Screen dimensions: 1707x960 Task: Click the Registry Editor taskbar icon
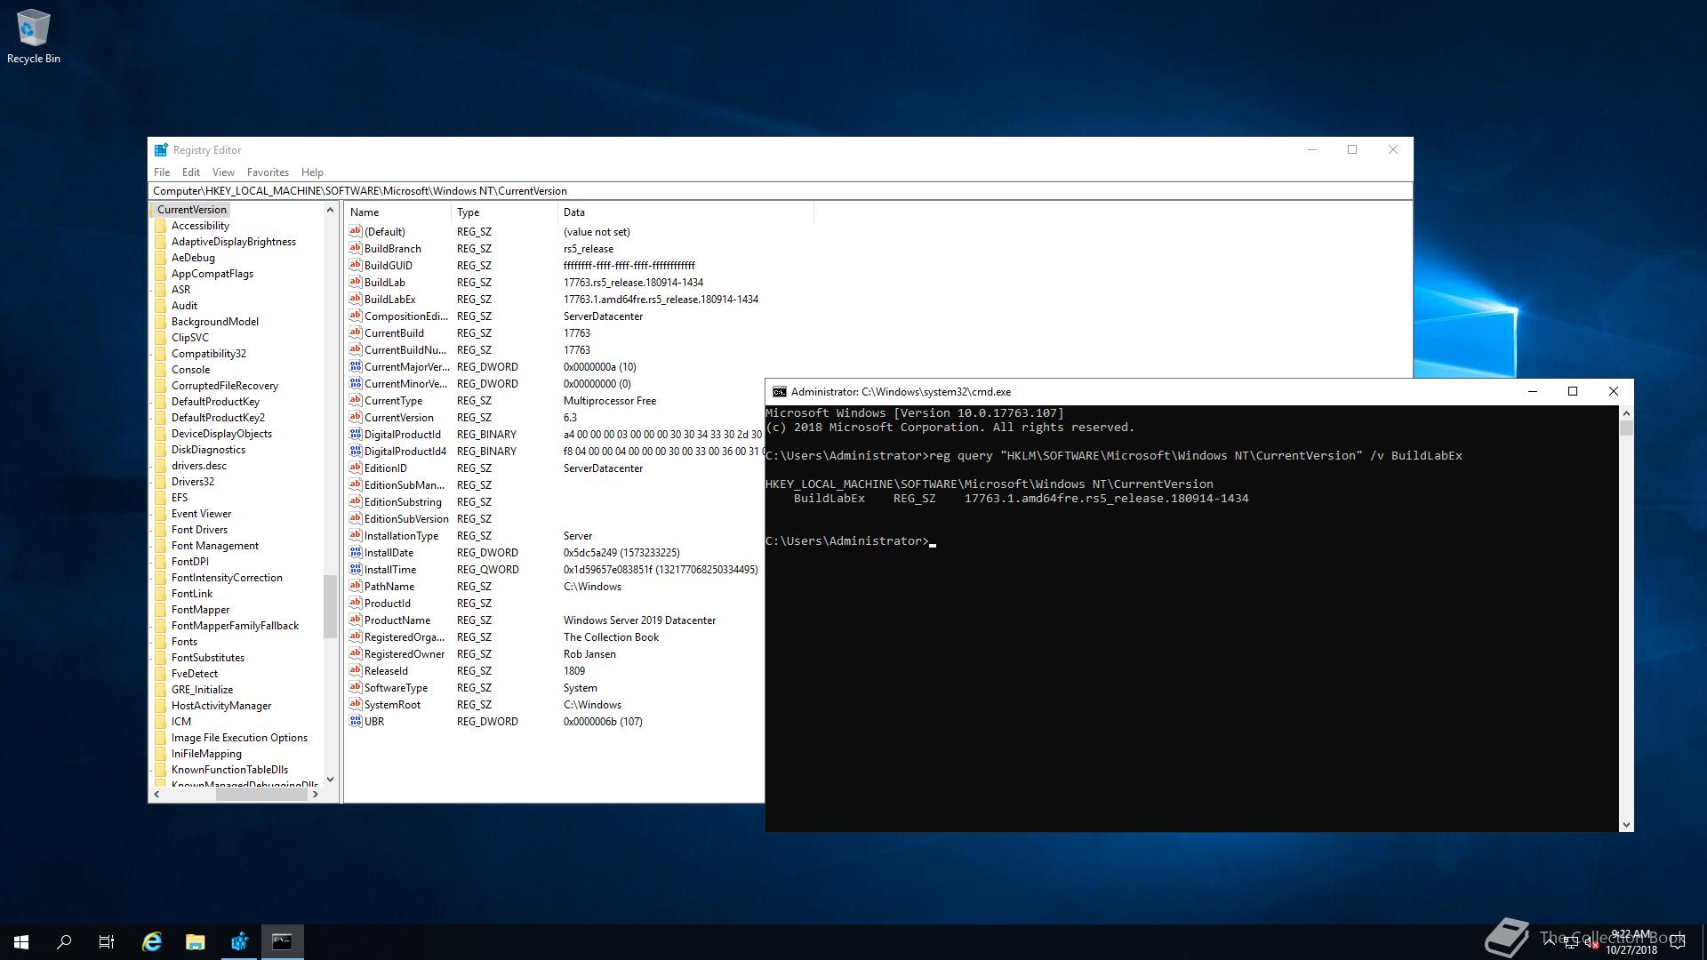238,941
